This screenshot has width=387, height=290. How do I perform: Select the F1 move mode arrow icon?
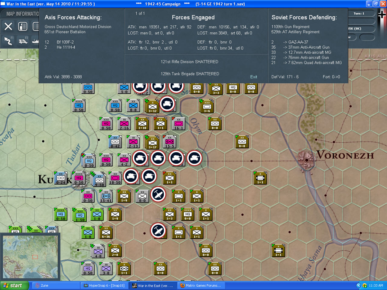pyautogui.click(x=8, y=40)
